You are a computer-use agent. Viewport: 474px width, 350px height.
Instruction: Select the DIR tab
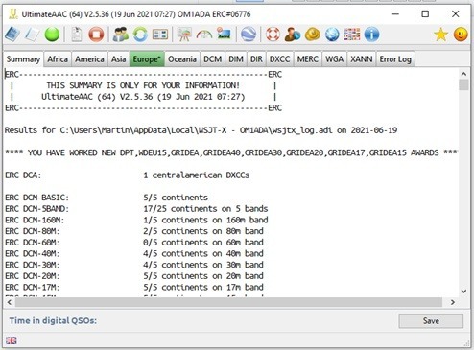(256, 59)
